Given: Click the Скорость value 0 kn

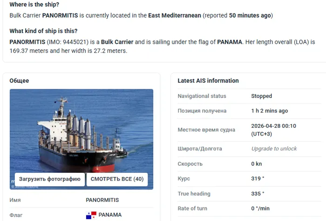Looking at the screenshot, I should [x=256, y=164].
